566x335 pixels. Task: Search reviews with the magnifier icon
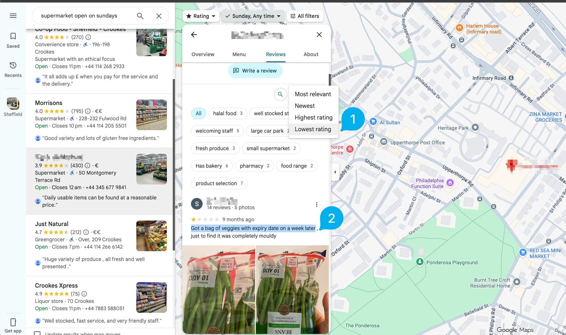[x=280, y=94]
